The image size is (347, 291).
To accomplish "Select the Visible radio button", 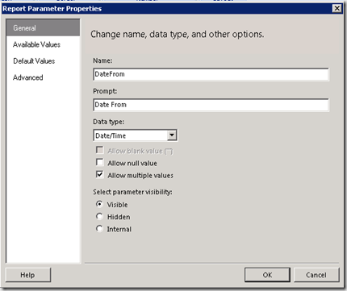I will click(x=99, y=204).
